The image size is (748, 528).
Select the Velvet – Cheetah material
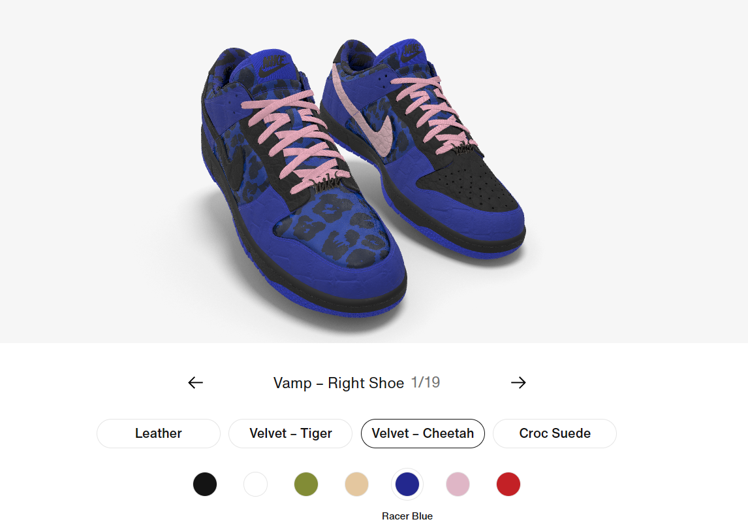pyautogui.click(x=423, y=433)
